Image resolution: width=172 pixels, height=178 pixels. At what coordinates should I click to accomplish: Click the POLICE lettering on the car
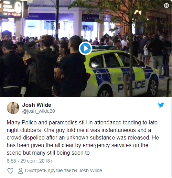click(132, 86)
